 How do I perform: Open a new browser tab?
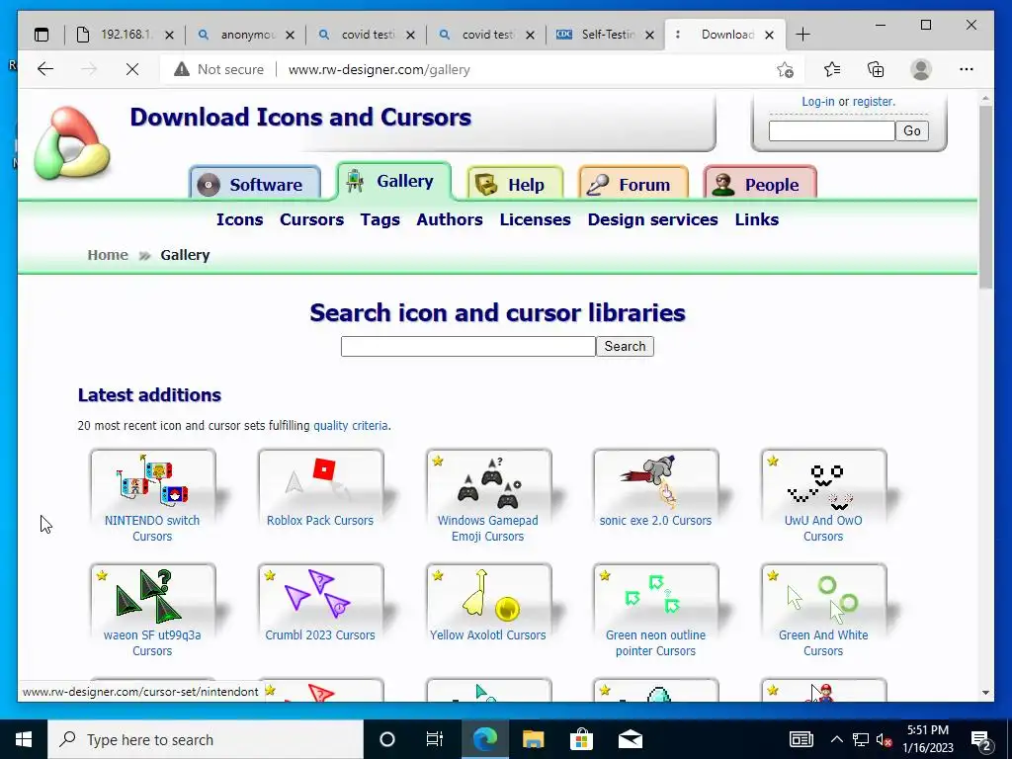tap(802, 35)
